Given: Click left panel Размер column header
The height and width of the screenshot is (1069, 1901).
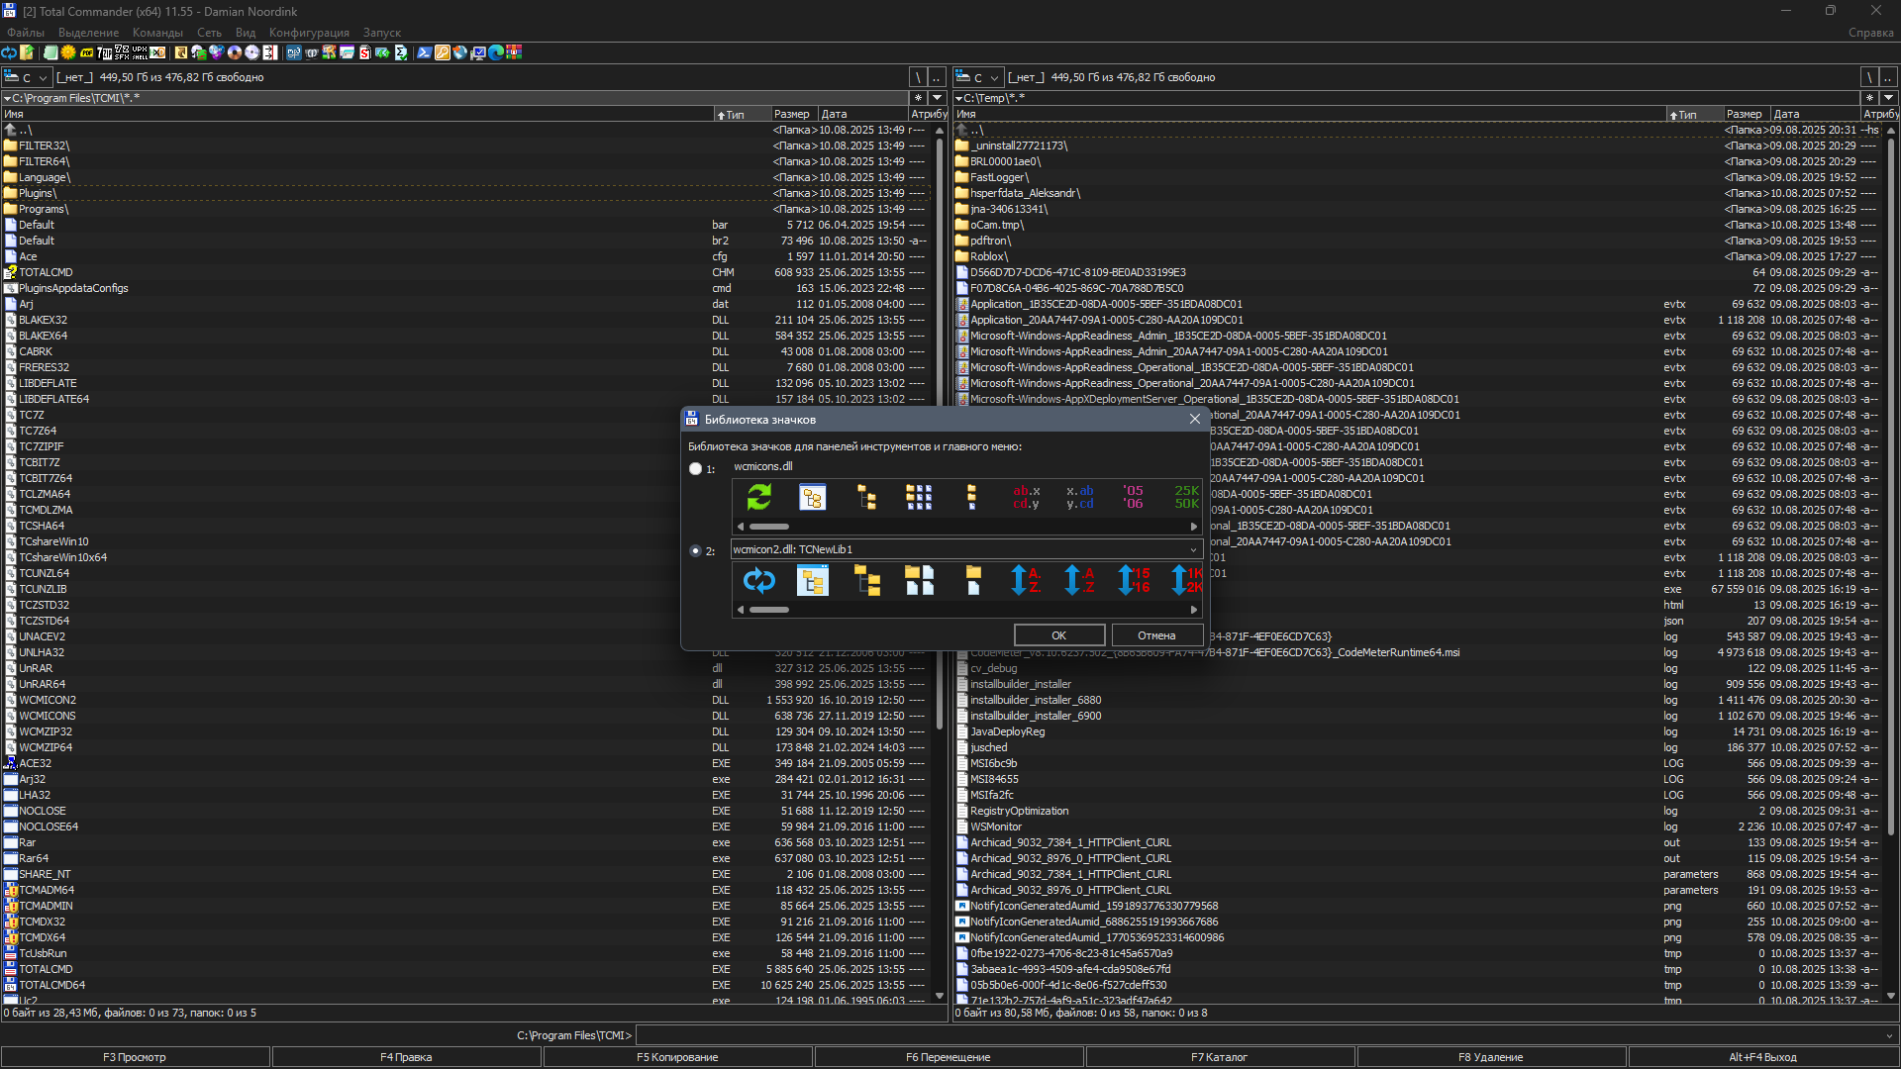Looking at the screenshot, I should coord(794,115).
